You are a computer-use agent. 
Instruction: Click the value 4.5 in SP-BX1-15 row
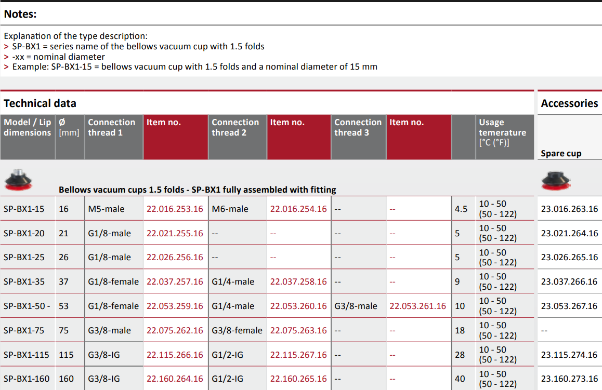(461, 209)
